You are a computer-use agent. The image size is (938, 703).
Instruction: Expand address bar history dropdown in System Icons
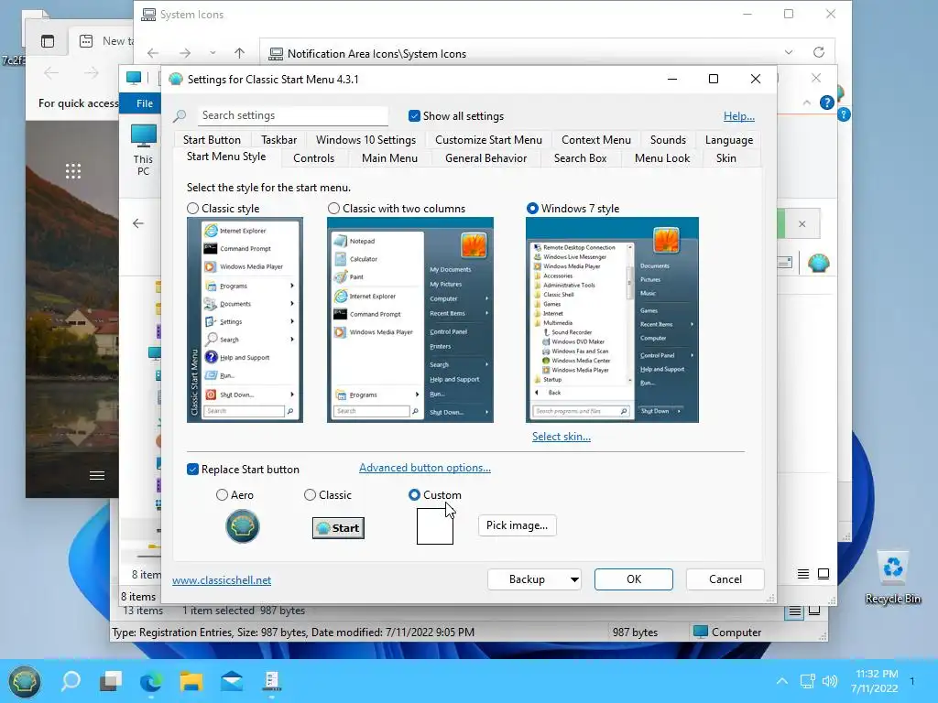(789, 52)
